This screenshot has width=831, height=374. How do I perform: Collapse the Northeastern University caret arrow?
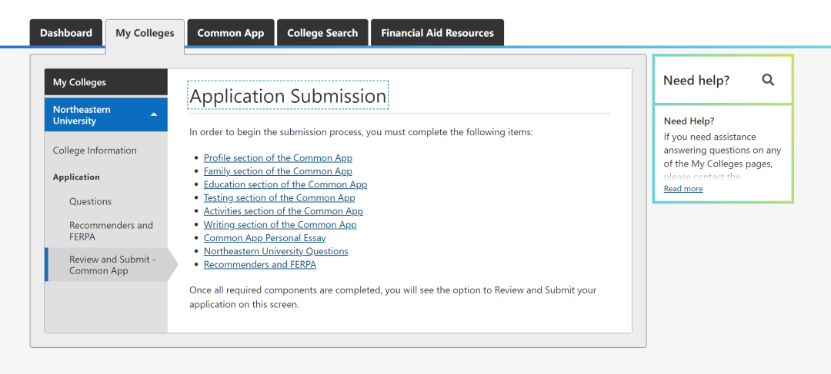[x=154, y=115]
